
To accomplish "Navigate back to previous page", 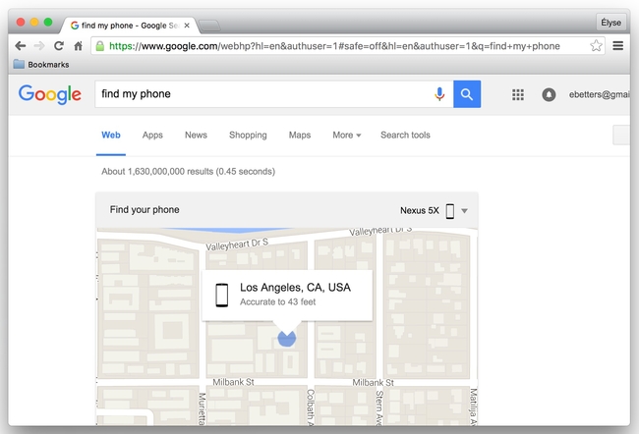I will [x=21, y=46].
